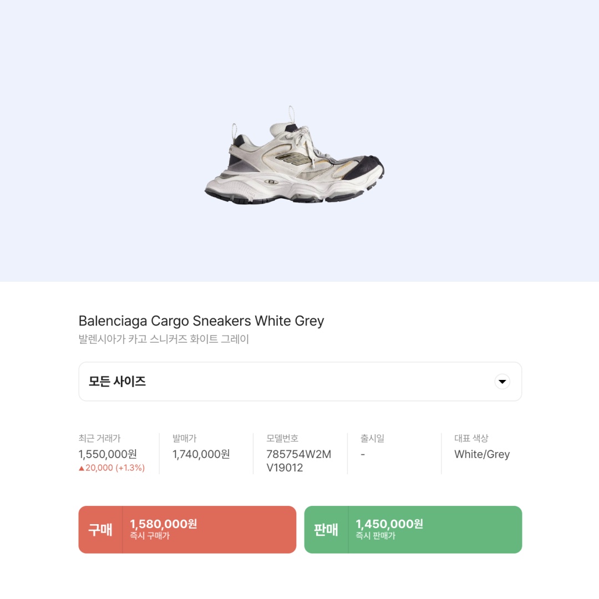
Task: Click the dropdown arrow circle icon
Action: coord(502,381)
